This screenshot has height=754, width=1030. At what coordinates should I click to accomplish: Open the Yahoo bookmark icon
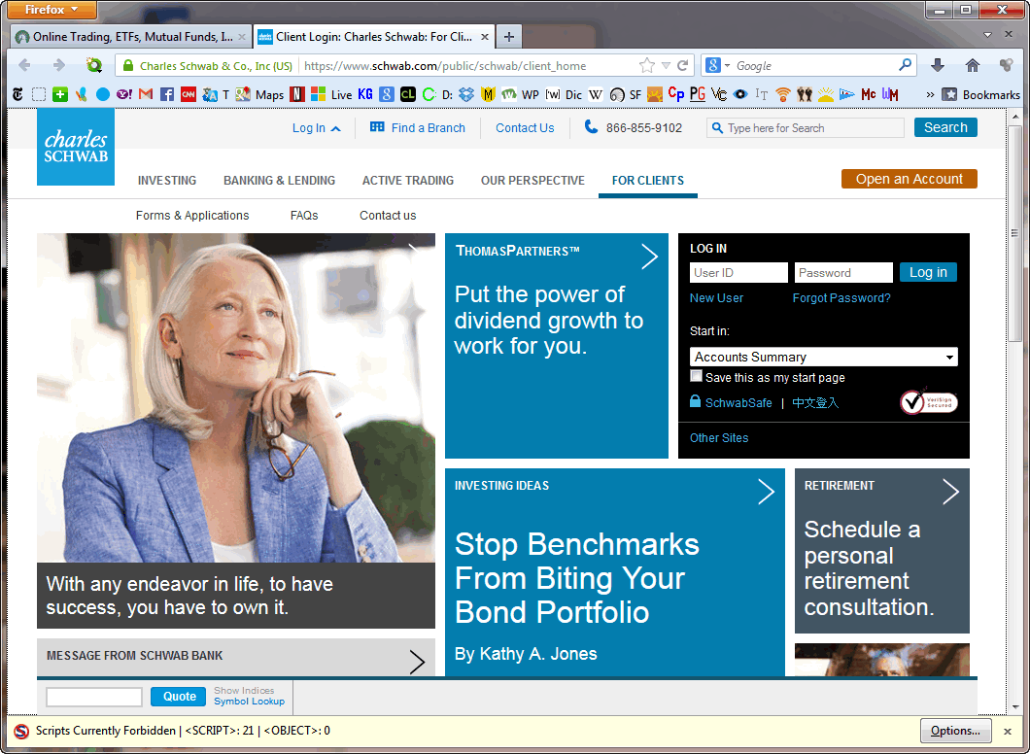(124, 94)
